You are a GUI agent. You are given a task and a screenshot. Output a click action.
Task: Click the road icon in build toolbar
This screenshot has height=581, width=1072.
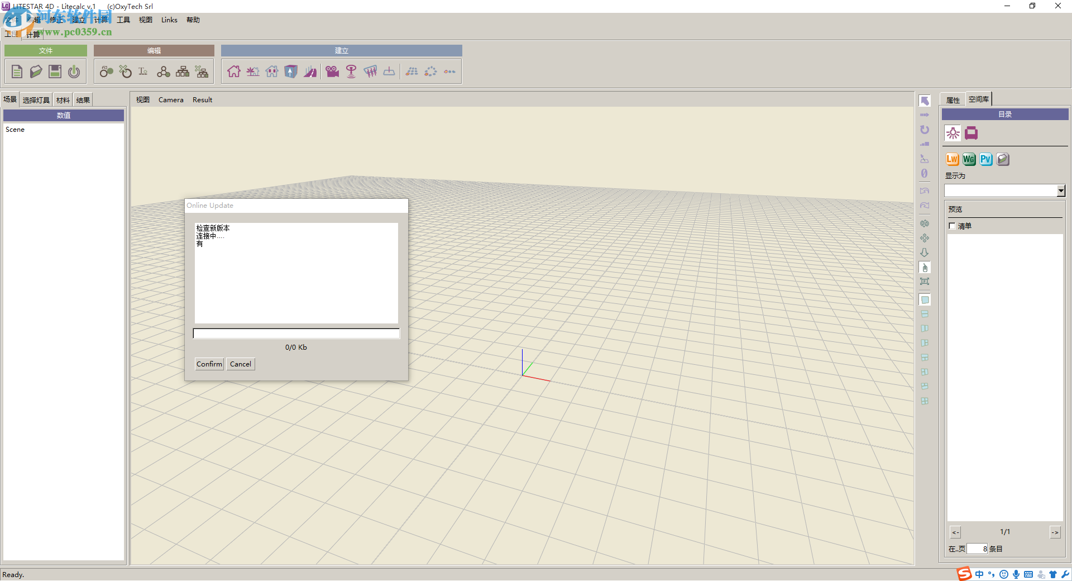click(x=310, y=72)
